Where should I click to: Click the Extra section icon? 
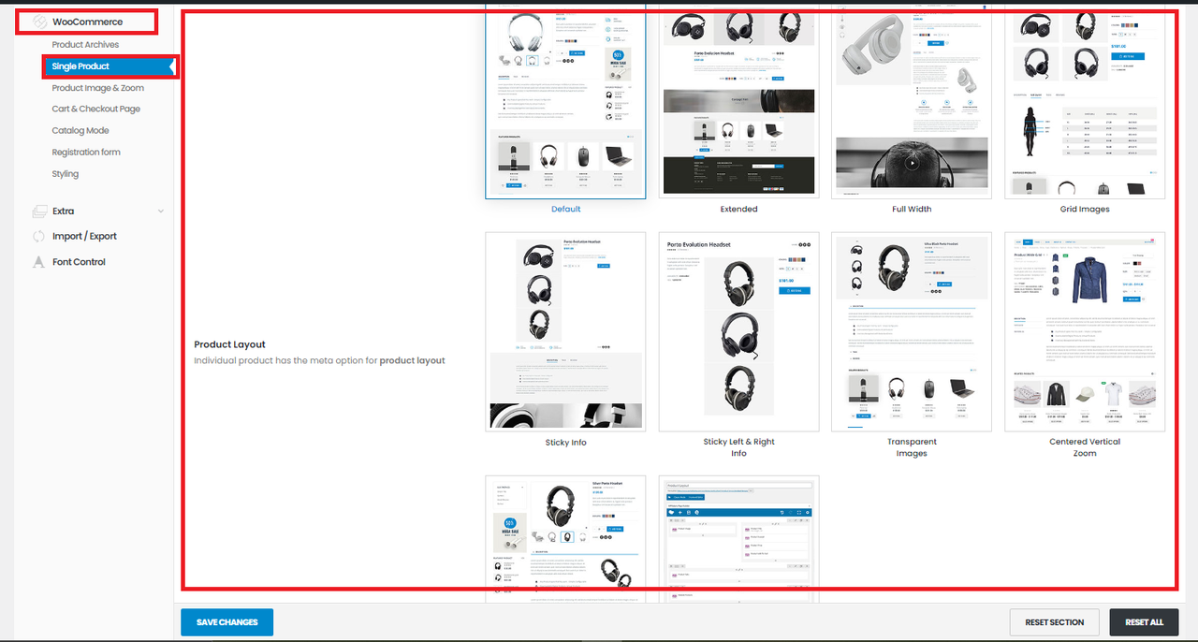tap(39, 212)
